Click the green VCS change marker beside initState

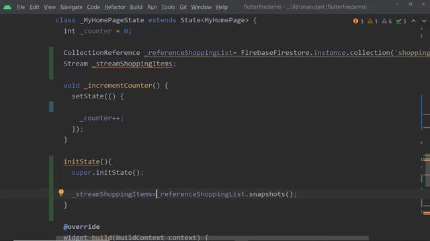click(51, 188)
